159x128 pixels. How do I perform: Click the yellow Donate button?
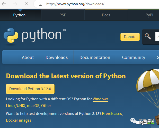pos(130,37)
